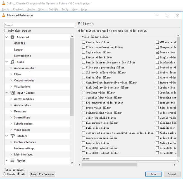This screenshot has height=179, width=183.
Task: Expand Visualizations node
Action: (11, 87)
